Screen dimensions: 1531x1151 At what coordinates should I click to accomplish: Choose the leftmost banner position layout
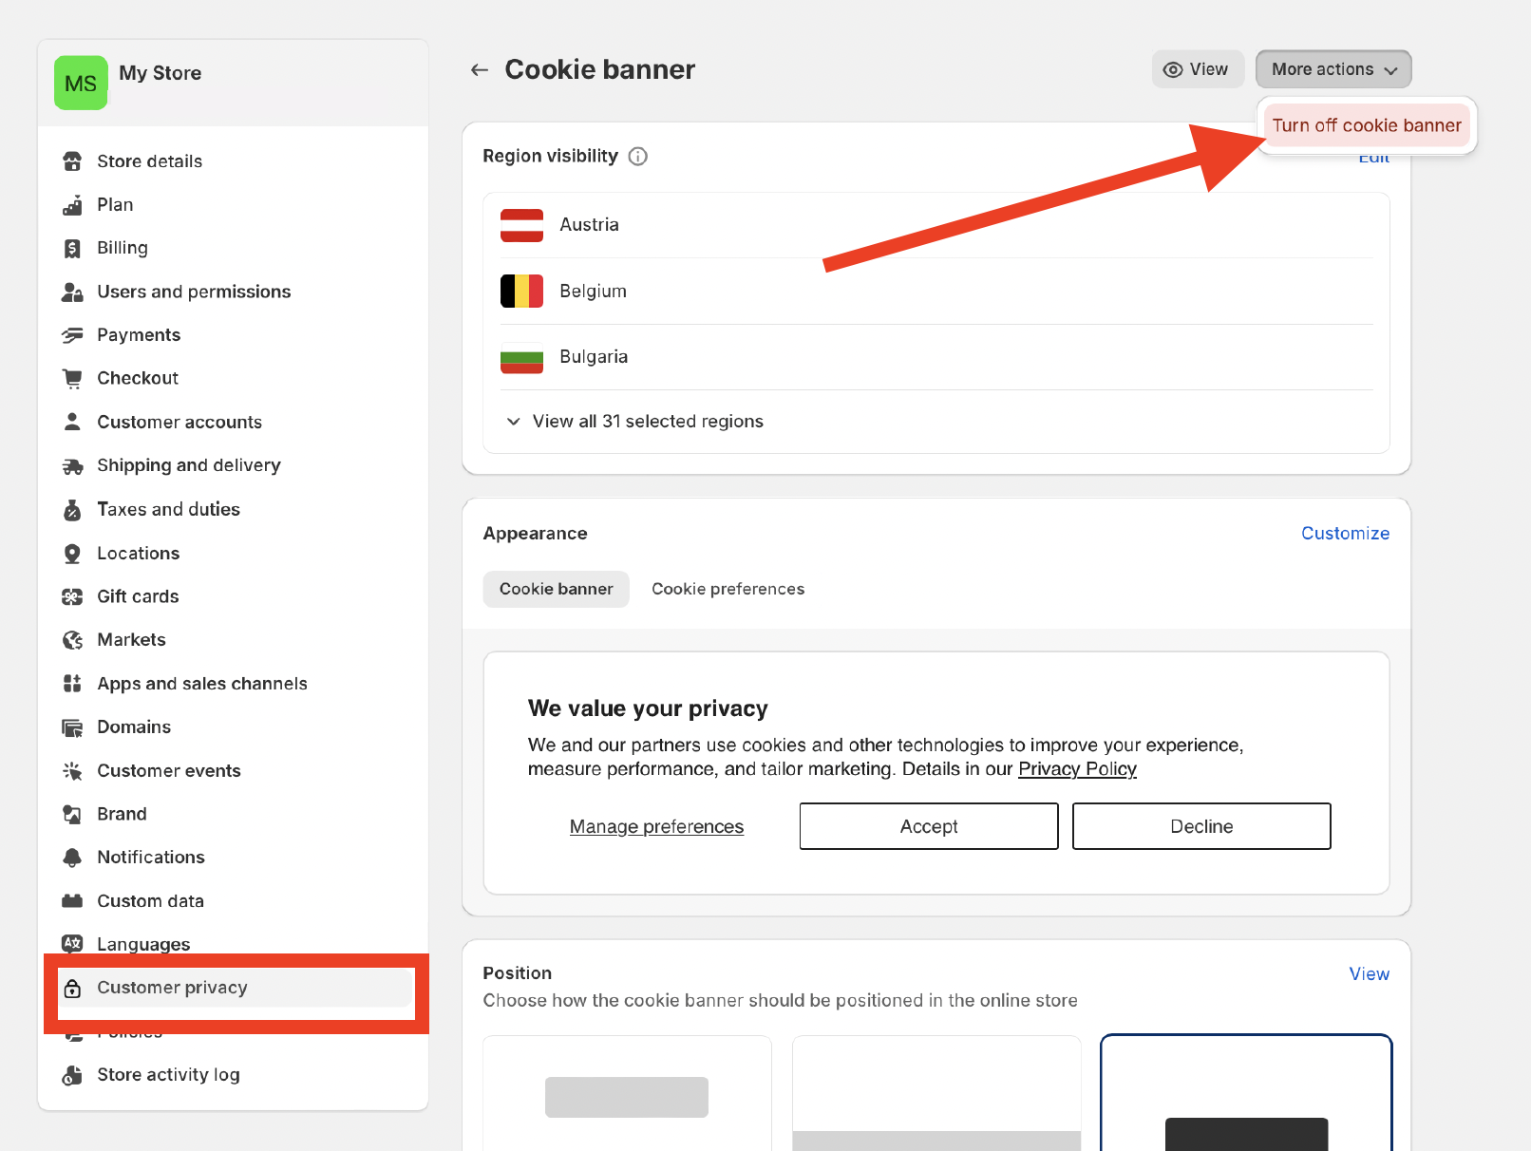tap(626, 1102)
